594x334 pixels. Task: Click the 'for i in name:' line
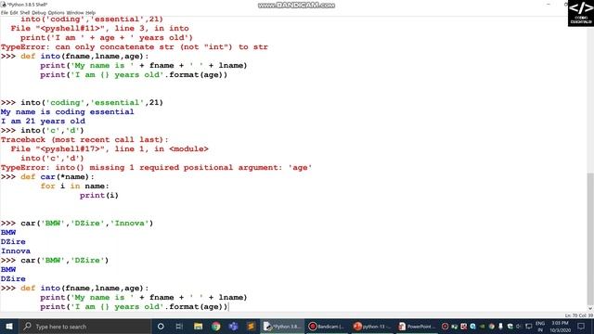pos(74,186)
